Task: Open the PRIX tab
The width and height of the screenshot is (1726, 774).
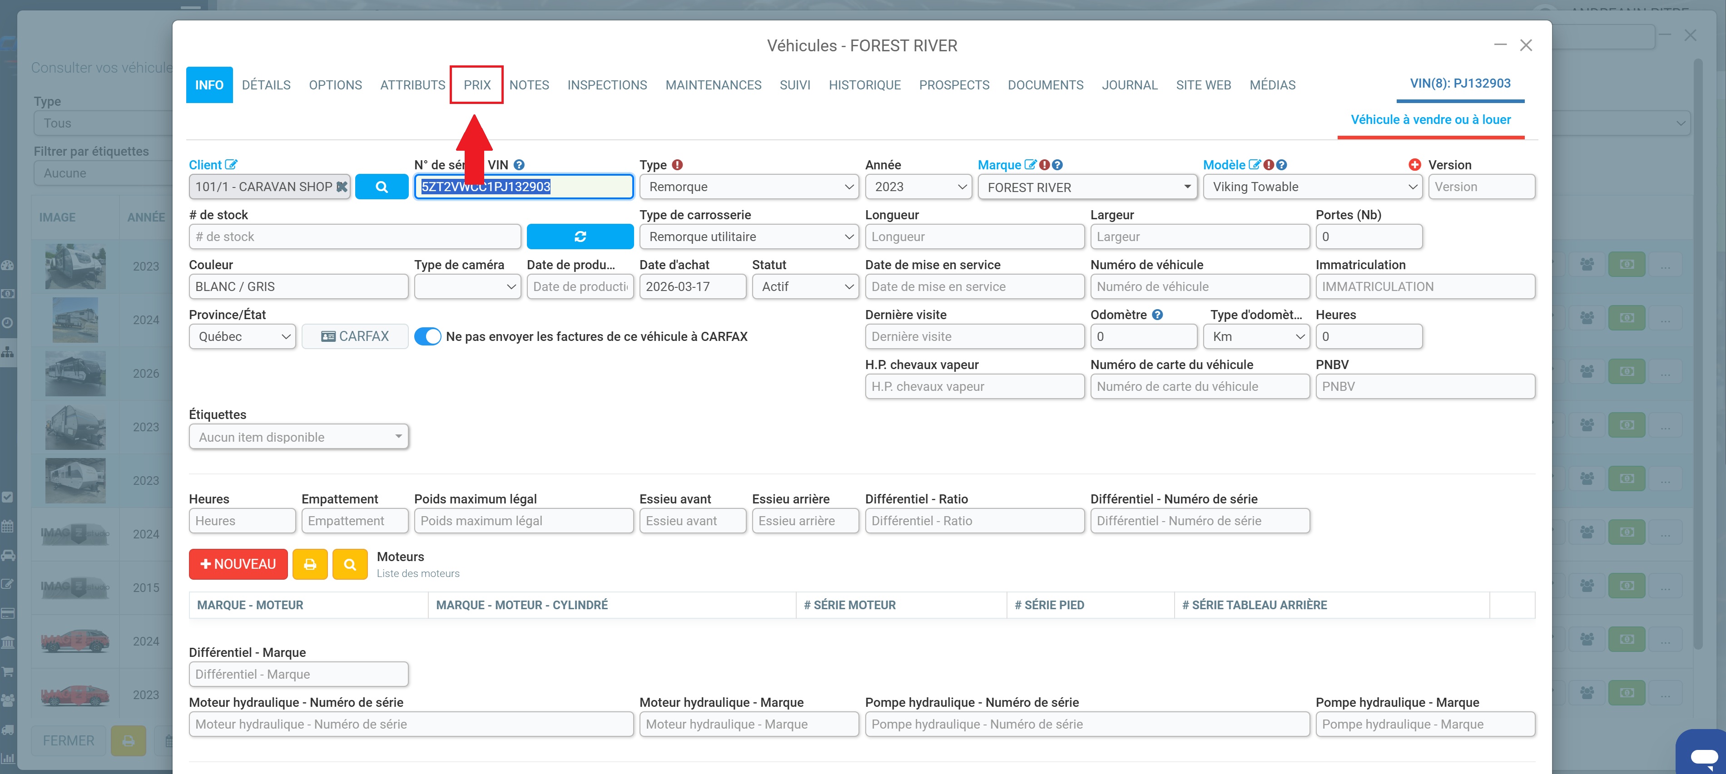Action: pos(477,85)
